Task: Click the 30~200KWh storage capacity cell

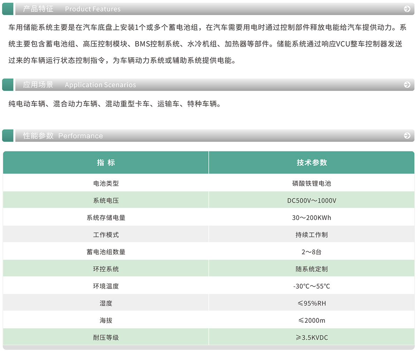Action: click(x=312, y=218)
